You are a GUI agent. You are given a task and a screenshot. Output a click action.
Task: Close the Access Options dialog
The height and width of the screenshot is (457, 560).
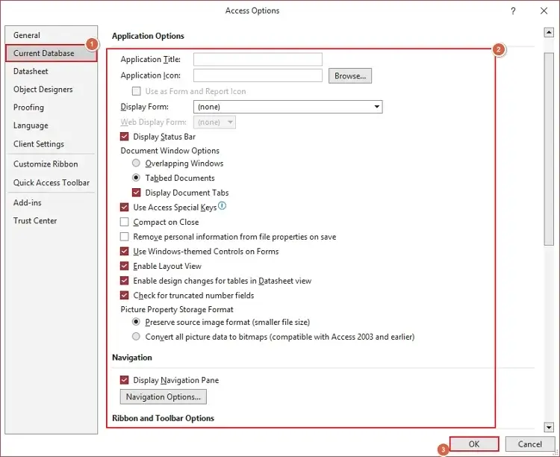pos(544,10)
